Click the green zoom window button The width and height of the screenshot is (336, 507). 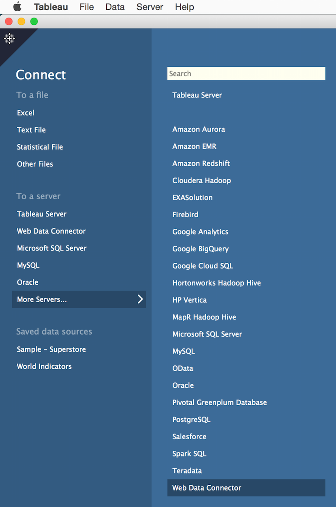click(34, 21)
